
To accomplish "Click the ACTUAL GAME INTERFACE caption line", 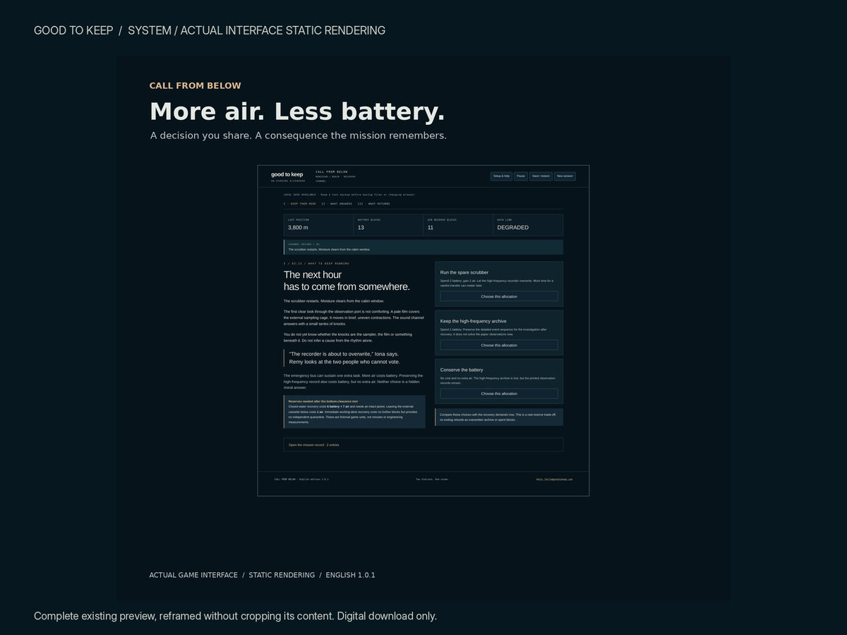I will point(262,575).
